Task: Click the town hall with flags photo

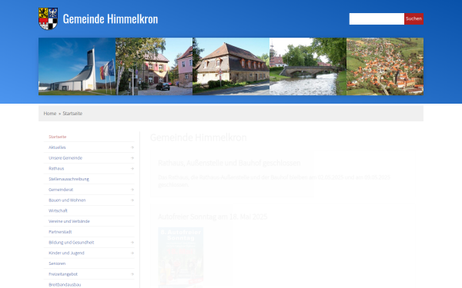Action: [154, 66]
